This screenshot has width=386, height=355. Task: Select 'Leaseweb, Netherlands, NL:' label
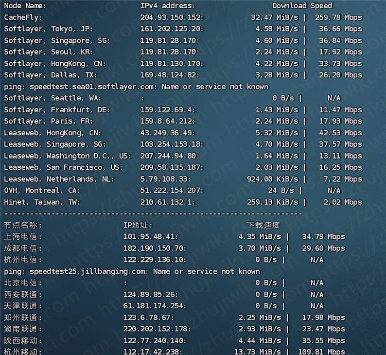pyautogui.click(x=59, y=179)
